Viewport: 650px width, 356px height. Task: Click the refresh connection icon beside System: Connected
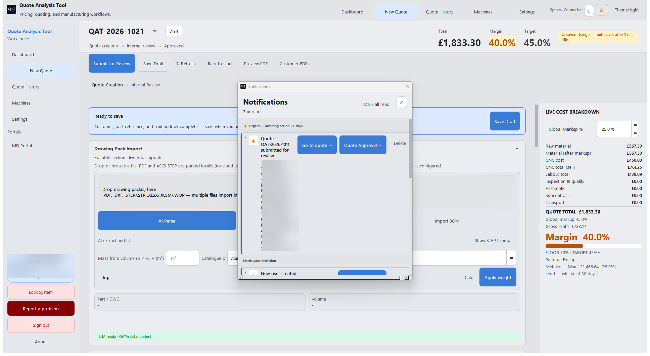click(x=589, y=10)
